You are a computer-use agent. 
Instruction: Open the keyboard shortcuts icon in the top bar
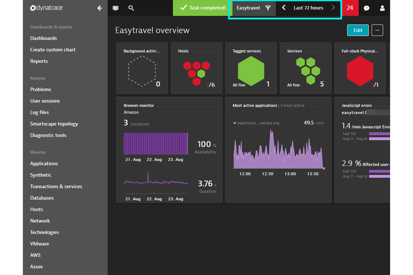(x=116, y=8)
